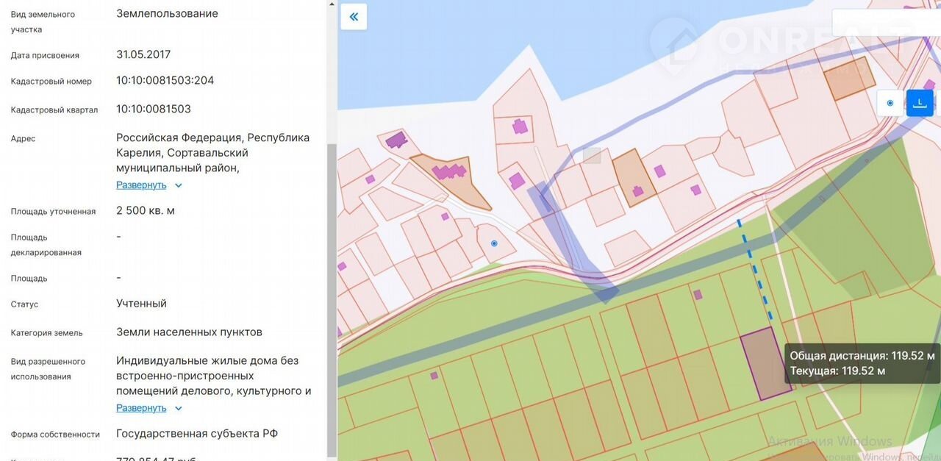Click the gray square marker on the map
The image size is (941, 461).
[x=592, y=155]
